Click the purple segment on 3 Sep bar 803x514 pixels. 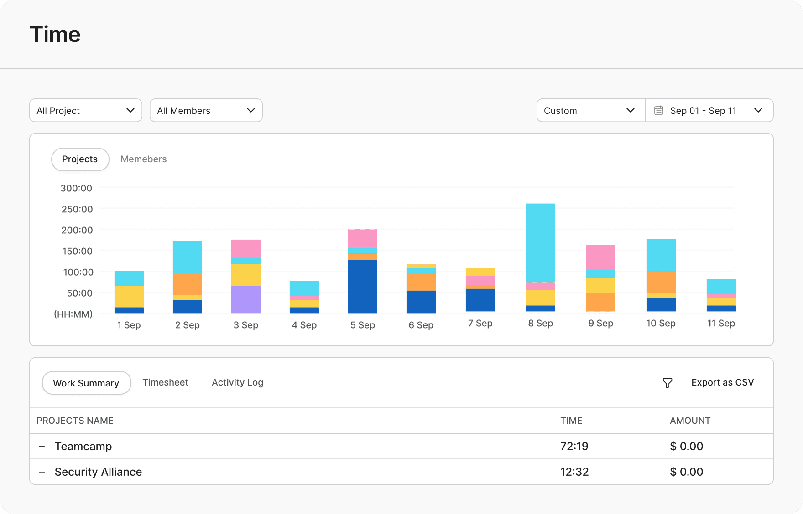pos(246,299)
